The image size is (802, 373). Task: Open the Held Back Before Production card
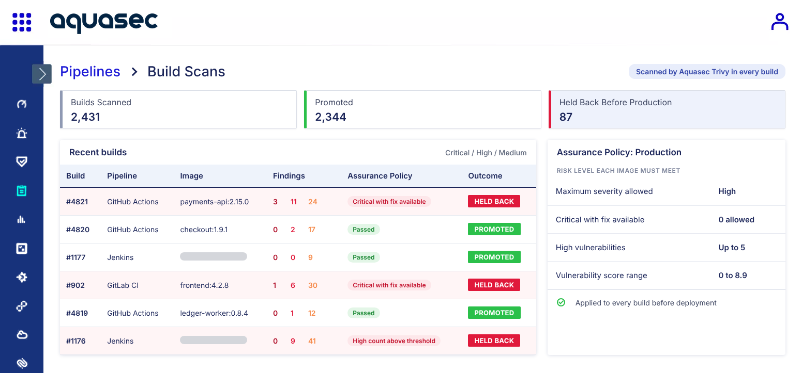(x=667, y=109)
